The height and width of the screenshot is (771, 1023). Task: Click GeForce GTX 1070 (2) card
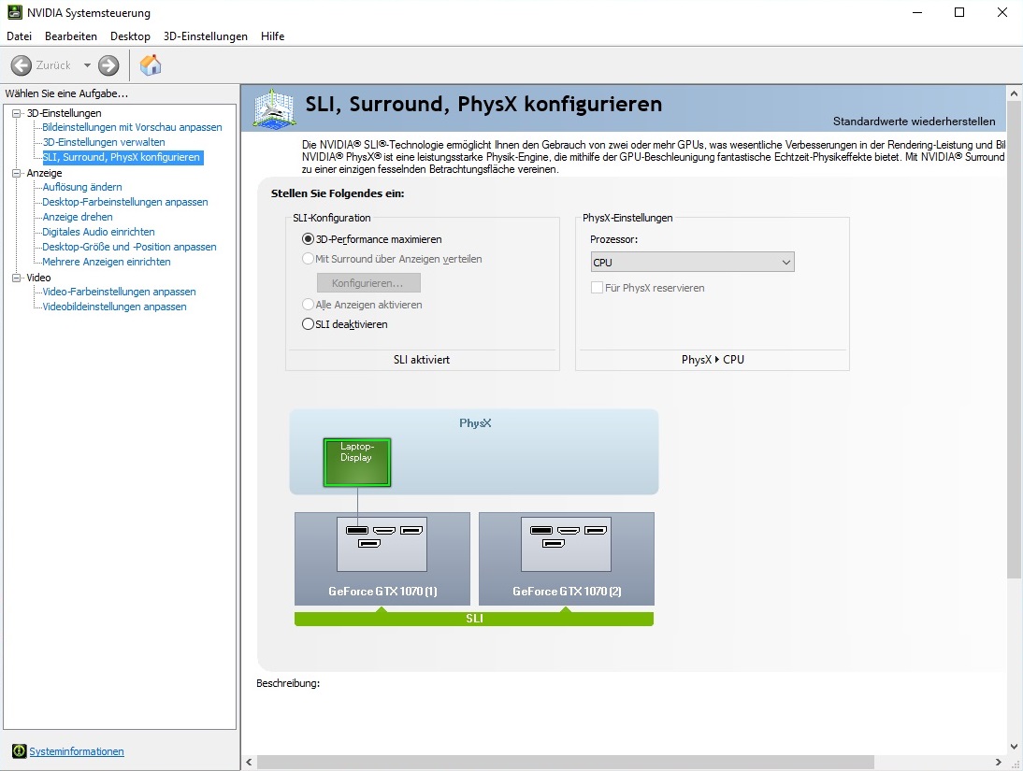(x=567, y=559)
